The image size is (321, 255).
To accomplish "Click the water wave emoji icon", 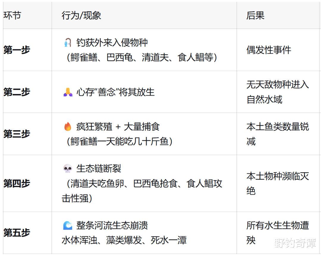I will click(x=67, y=225).
